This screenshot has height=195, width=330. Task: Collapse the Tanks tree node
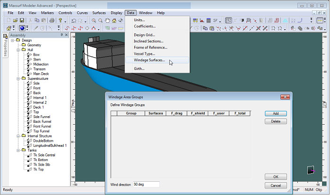[x=17, y=150]
